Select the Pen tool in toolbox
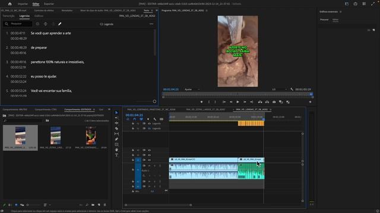 click(116, 139)
